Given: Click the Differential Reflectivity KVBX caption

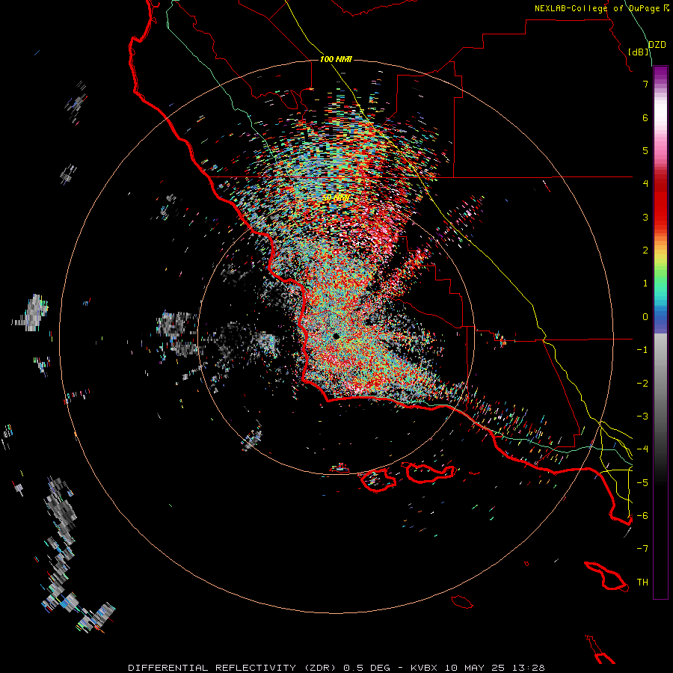Looking at the screenshot, I should (336, 668).
